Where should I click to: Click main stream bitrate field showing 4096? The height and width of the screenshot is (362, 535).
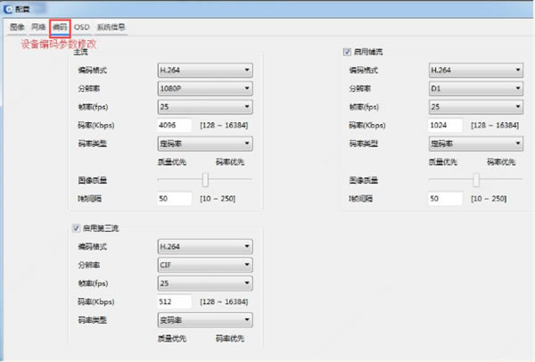pos(174,125)
